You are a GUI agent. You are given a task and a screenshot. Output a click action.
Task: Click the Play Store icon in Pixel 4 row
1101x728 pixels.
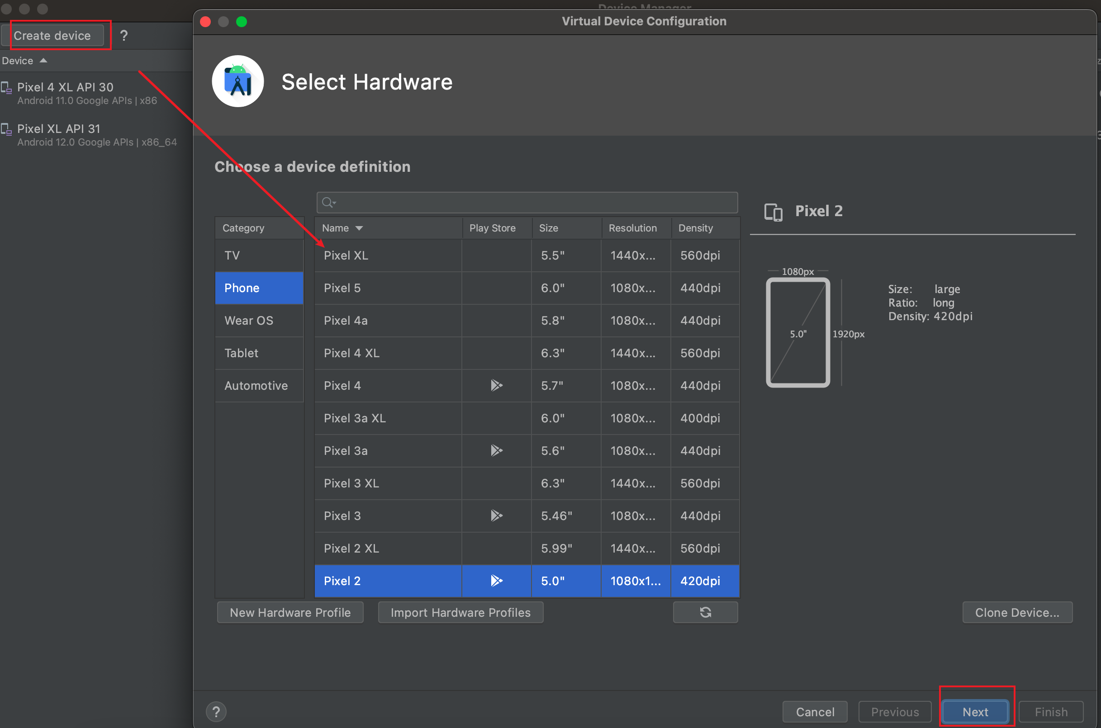point(496,385)
